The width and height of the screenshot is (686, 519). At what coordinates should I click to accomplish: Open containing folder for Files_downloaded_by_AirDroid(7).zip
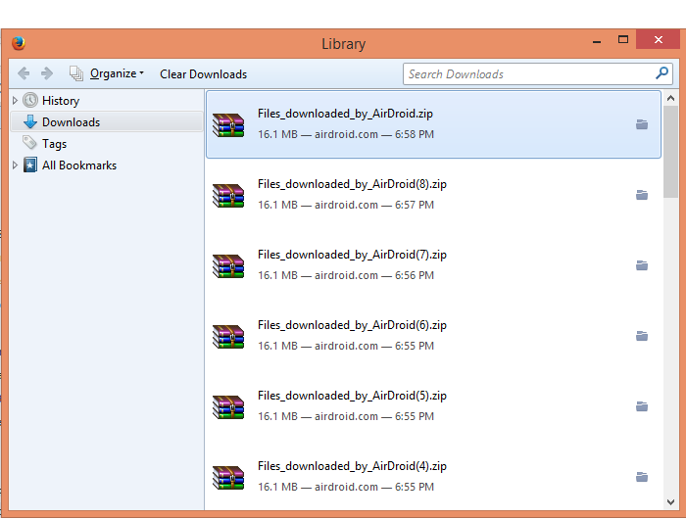642,265
